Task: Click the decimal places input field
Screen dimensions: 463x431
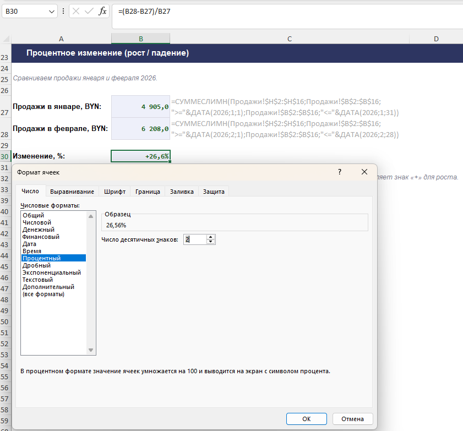Action: click(195, 239)
